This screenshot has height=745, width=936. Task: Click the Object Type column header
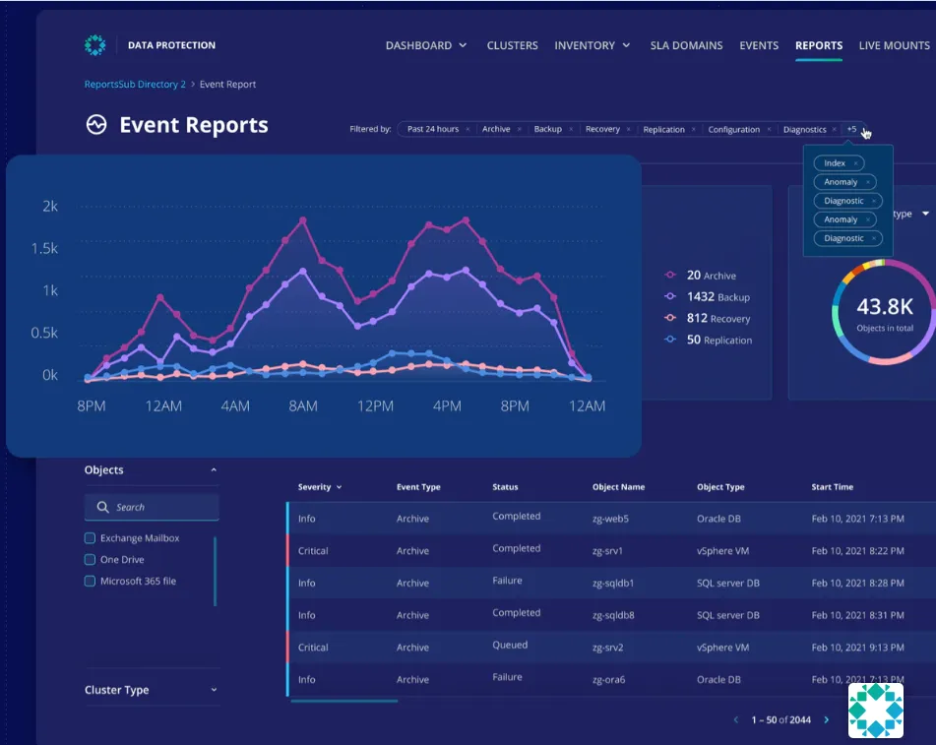click(x=720, y=487)
